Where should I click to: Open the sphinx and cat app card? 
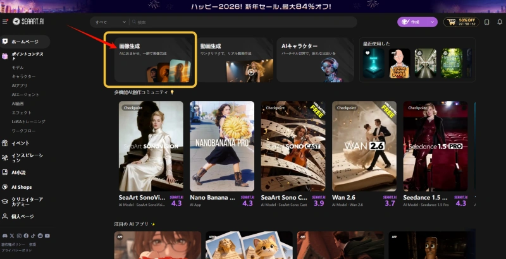(x=249, y=245)
